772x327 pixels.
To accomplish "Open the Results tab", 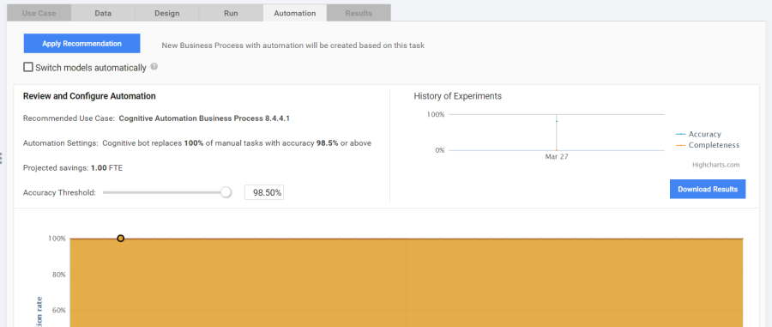I will pos(359,13).
